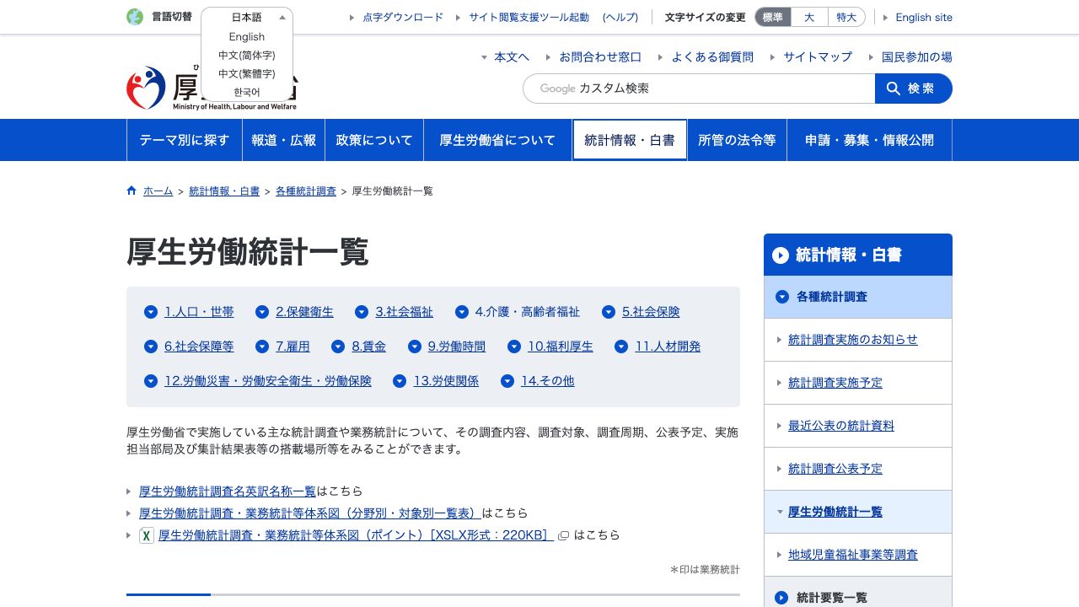Click the magnifier search button
This screenshot has width=1079, height=607.
click(x=913, y=89)
